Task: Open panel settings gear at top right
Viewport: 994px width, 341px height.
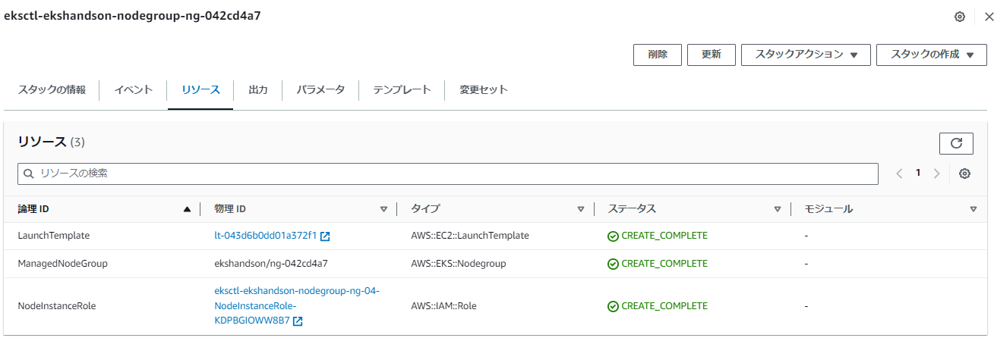Action: click(960, 17)
